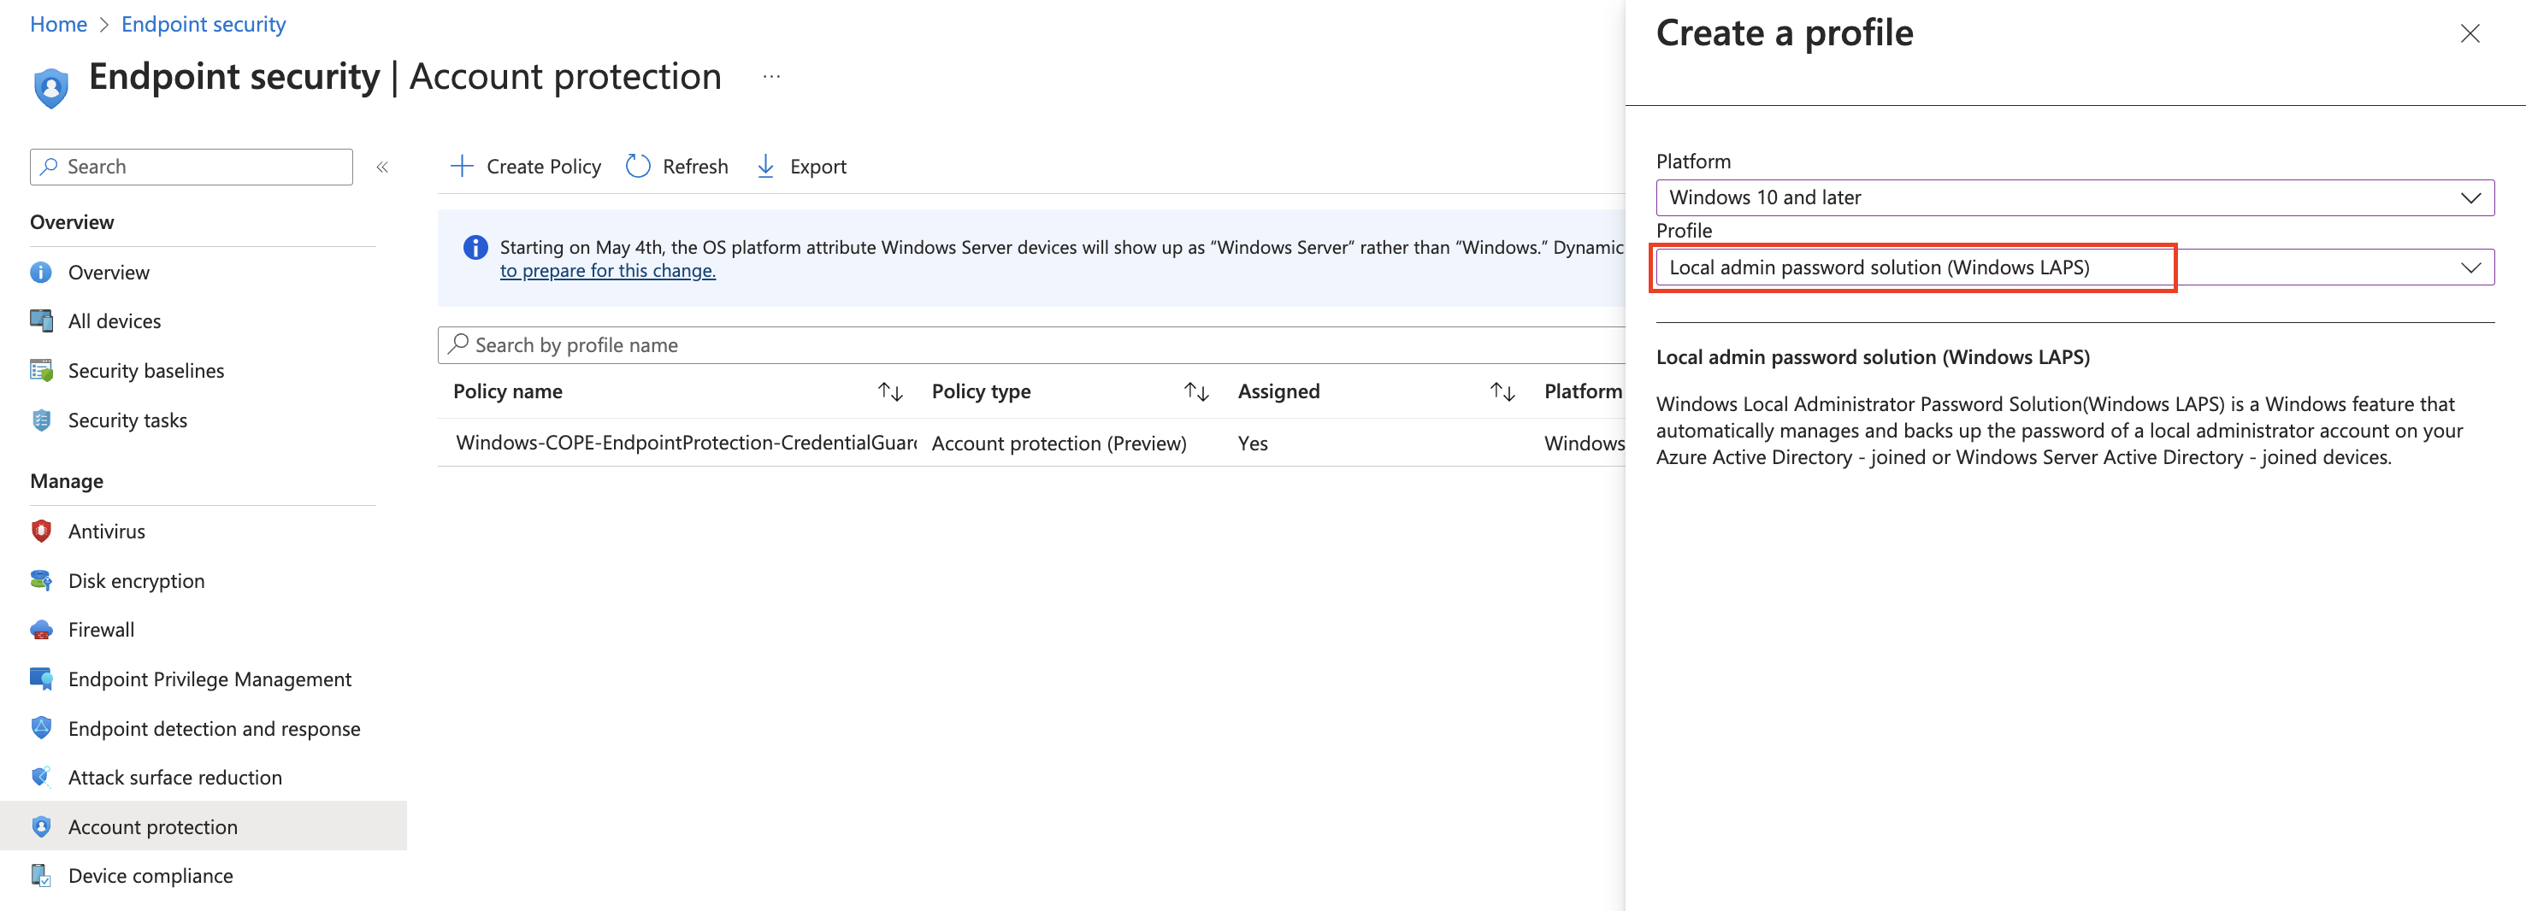This screenshot has height=911, width=2526.
Task: Click the Attack surface reduction icon
Action: pyautogui.click(x=41, y=777)
